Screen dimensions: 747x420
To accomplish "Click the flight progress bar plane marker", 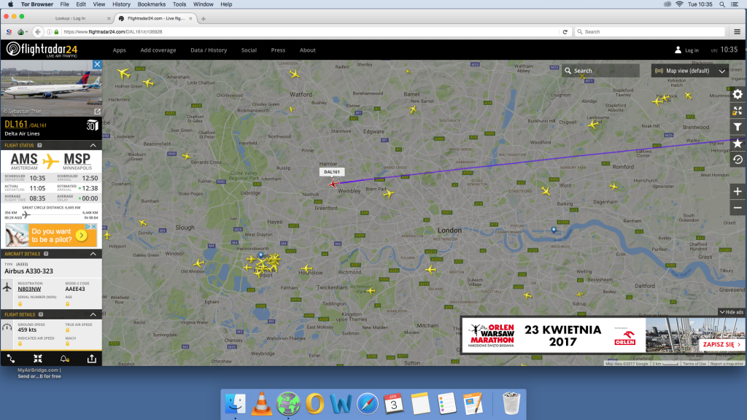I will 26,215.
